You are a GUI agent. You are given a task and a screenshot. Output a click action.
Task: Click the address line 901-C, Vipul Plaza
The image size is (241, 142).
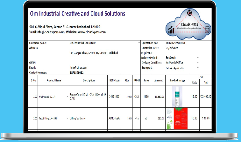pos(65,27)
